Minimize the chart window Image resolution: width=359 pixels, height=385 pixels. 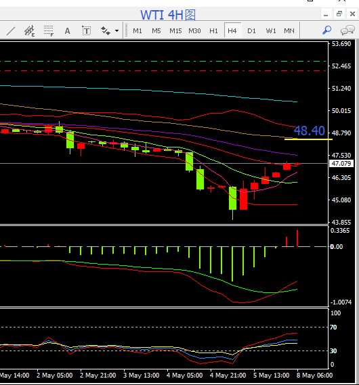(326, 14)
